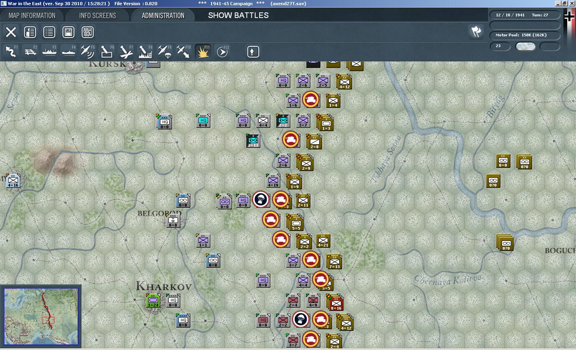Select the black 3=13 unit counter
576x350 pixels.
click(x=253, y=141)
